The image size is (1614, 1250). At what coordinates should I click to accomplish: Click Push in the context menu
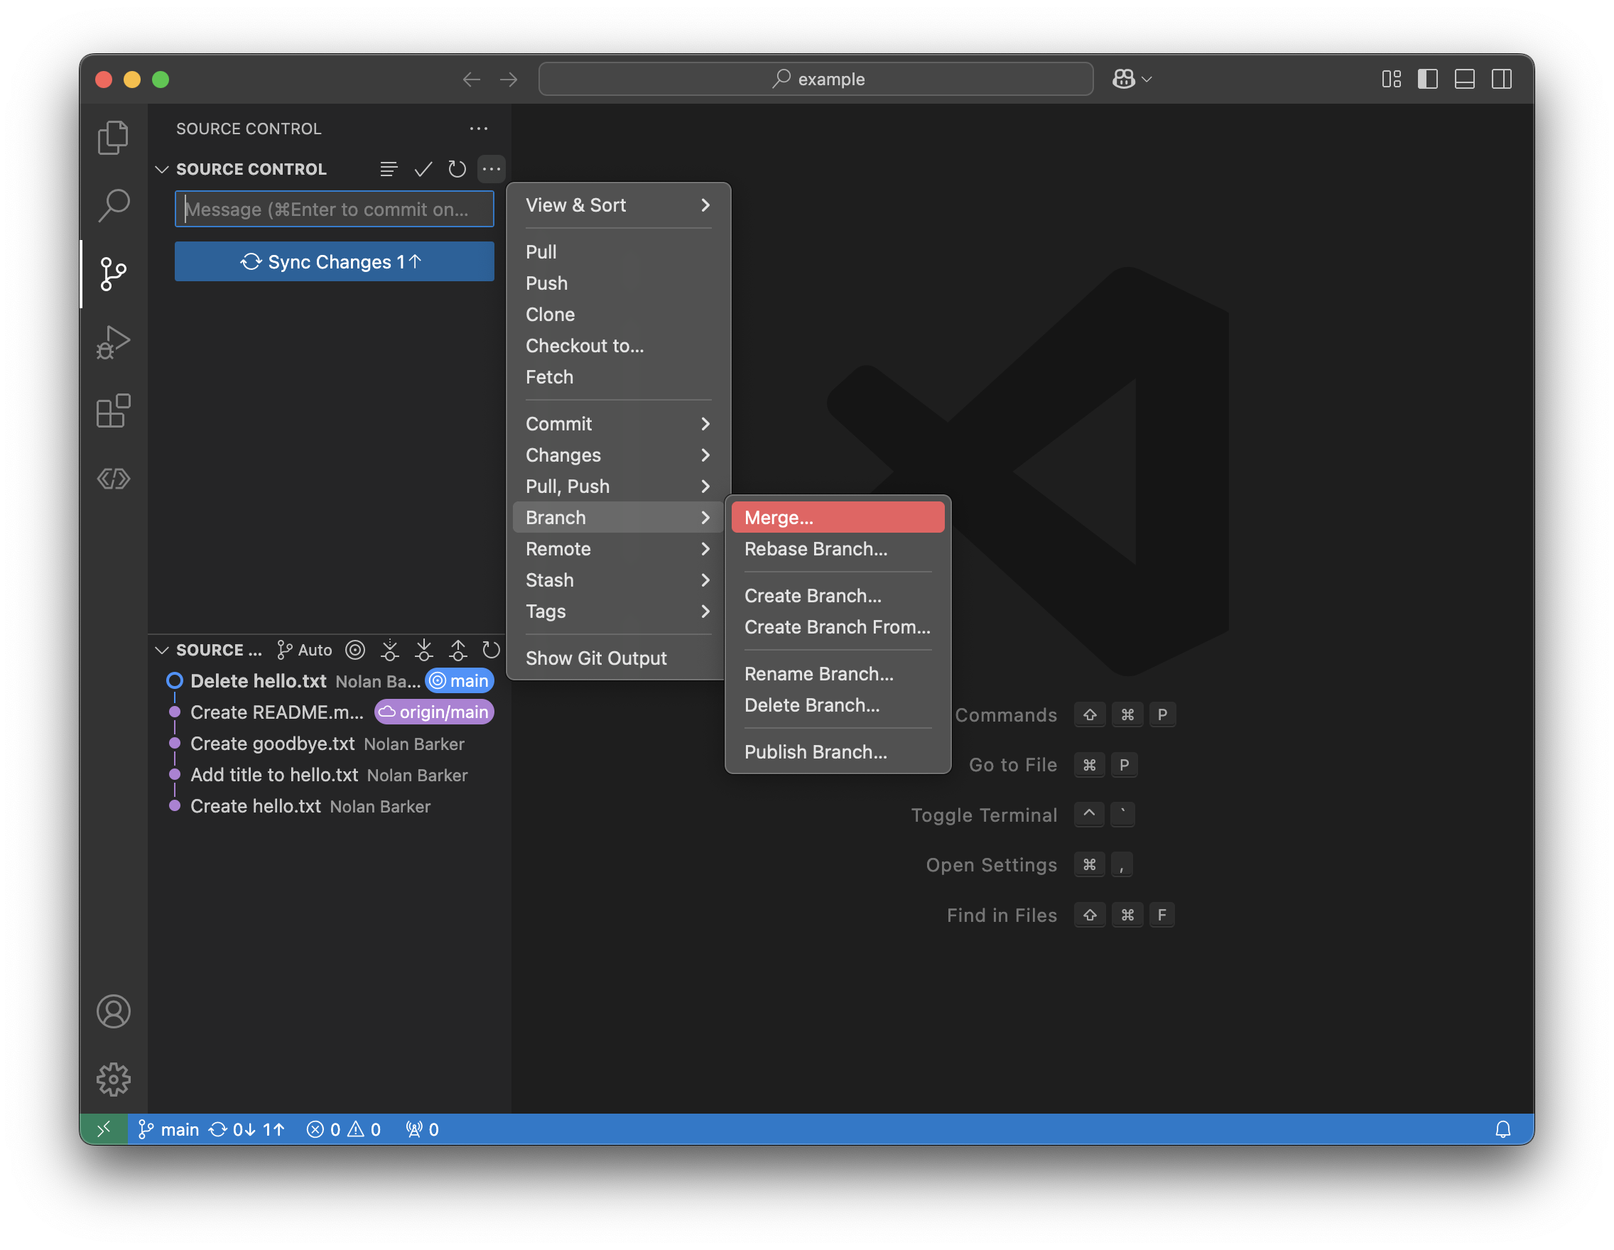618,283
